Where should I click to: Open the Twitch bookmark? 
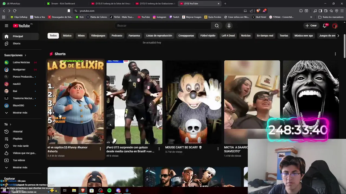coord(174,17)
